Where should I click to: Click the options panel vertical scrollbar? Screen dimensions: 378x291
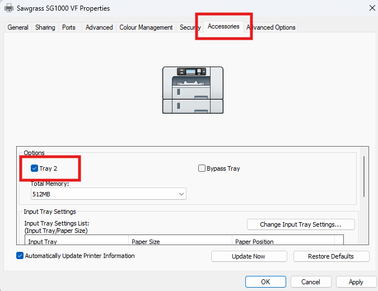click(x=364, y=177)
